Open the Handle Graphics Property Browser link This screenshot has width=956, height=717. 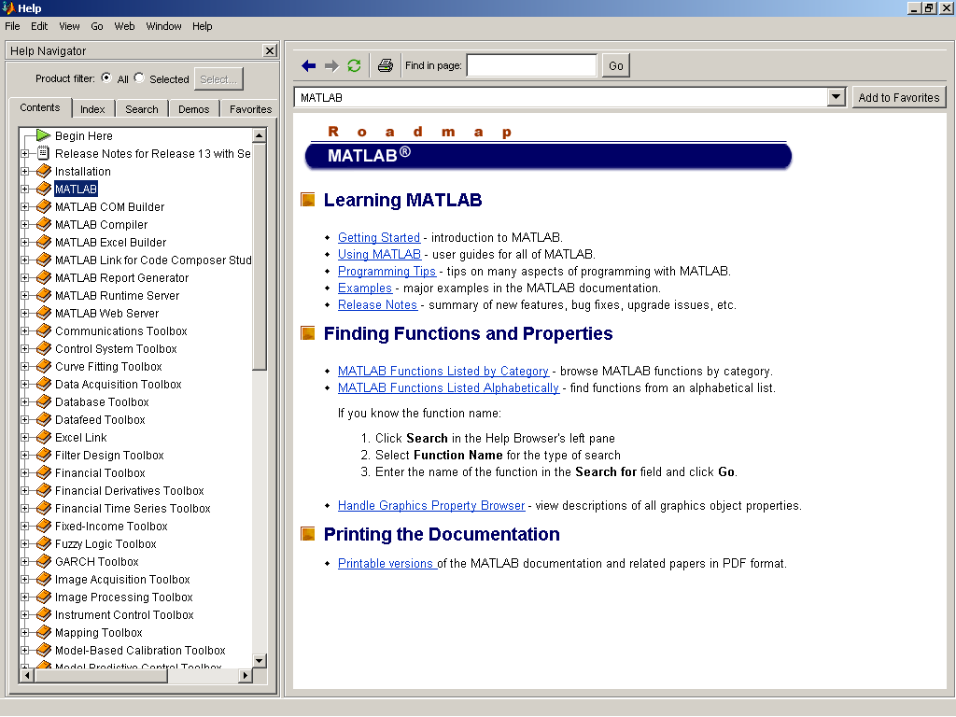[431, 505]
